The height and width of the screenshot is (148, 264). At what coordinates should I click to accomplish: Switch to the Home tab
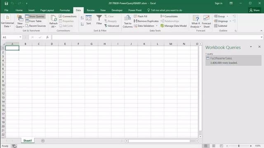[x=19, y=10]
